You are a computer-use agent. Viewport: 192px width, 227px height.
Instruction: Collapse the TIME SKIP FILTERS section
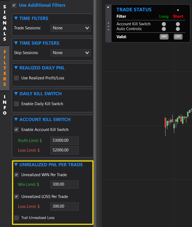[16, 43]
